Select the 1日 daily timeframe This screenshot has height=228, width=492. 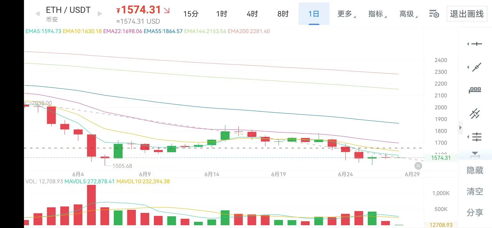tap(314, 14)
